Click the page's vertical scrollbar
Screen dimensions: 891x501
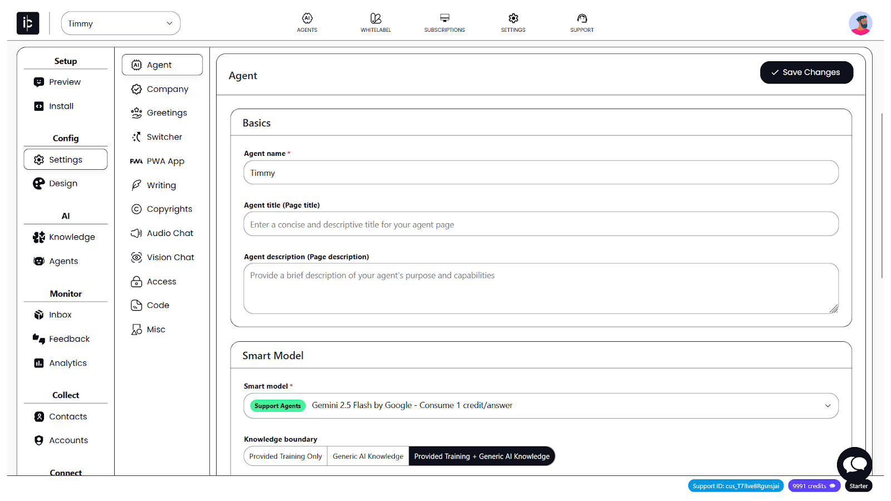tap(882, 195)
